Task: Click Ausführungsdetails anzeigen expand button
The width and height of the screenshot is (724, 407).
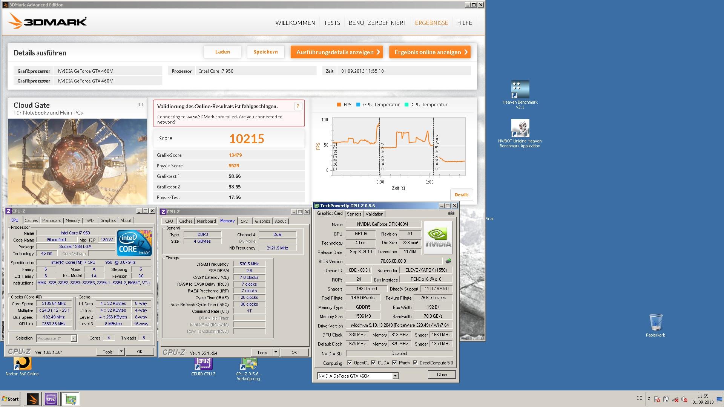Action: pos(337,52)
